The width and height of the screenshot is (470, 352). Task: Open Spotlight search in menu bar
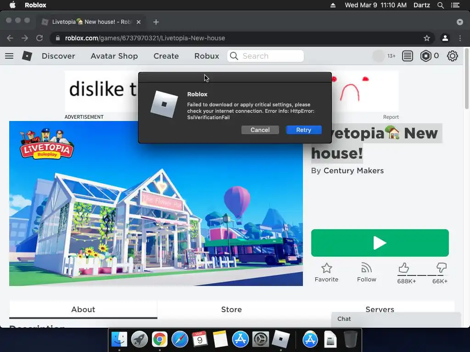tap(440, 5)
